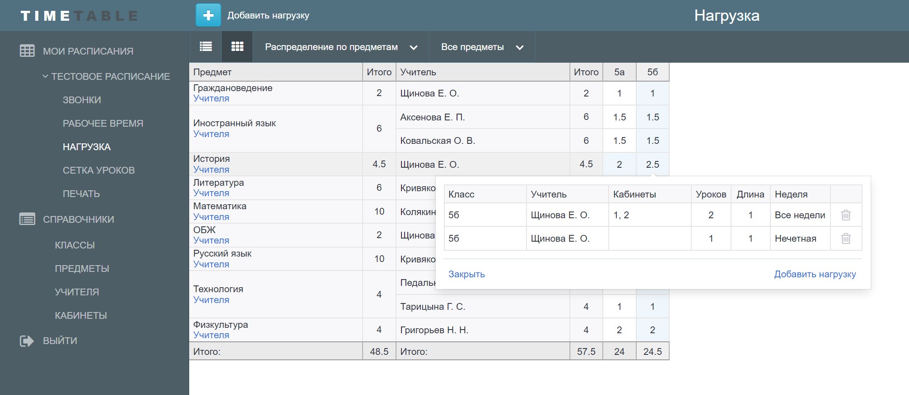The image size is (909, 395).
Task: Go to УЧИТЕЛЯ reference
Action: [x=77, y=292]
